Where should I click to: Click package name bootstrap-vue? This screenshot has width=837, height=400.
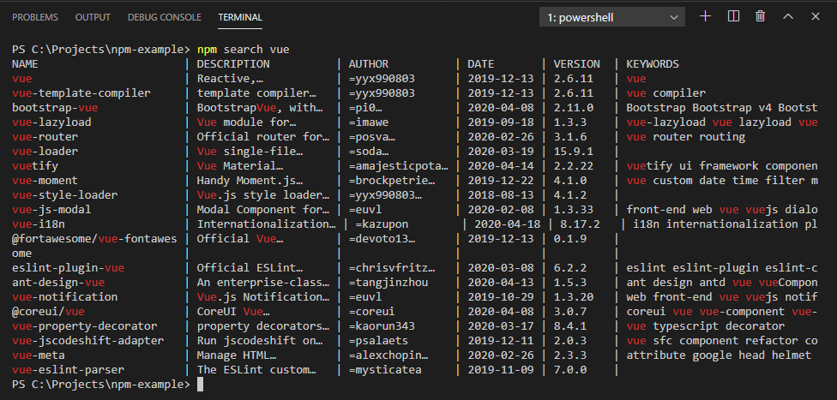coord(55,108)
